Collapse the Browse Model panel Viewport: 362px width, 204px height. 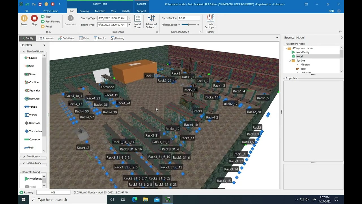click(341, 38)
